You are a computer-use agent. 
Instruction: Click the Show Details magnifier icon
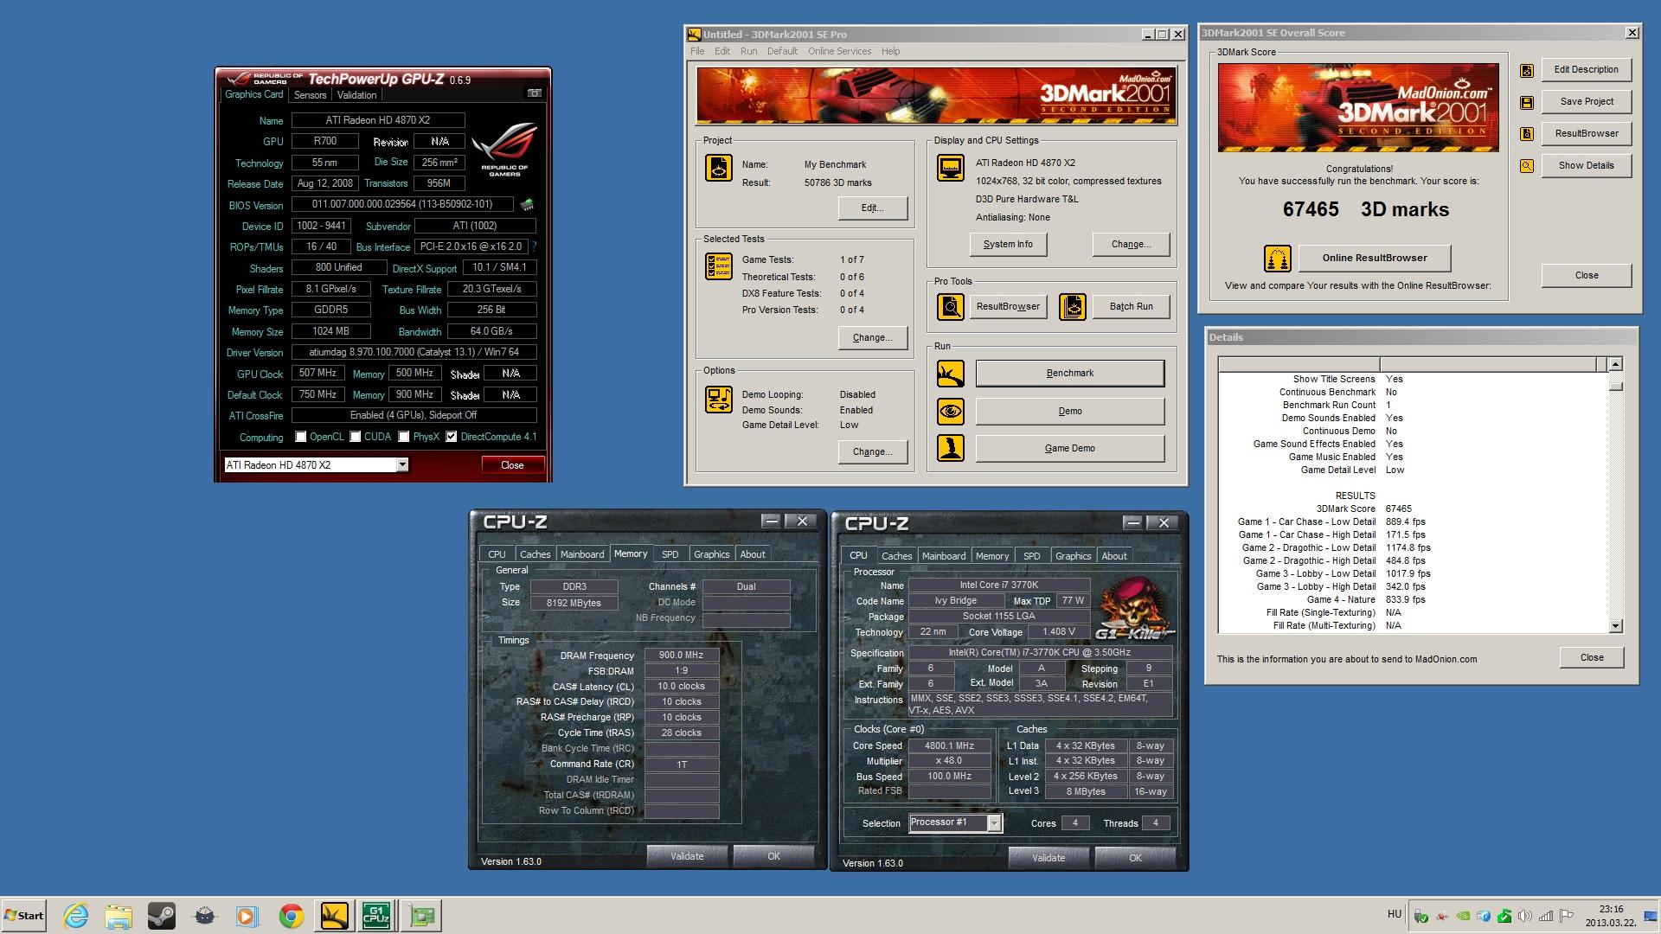click(1527, 166)
